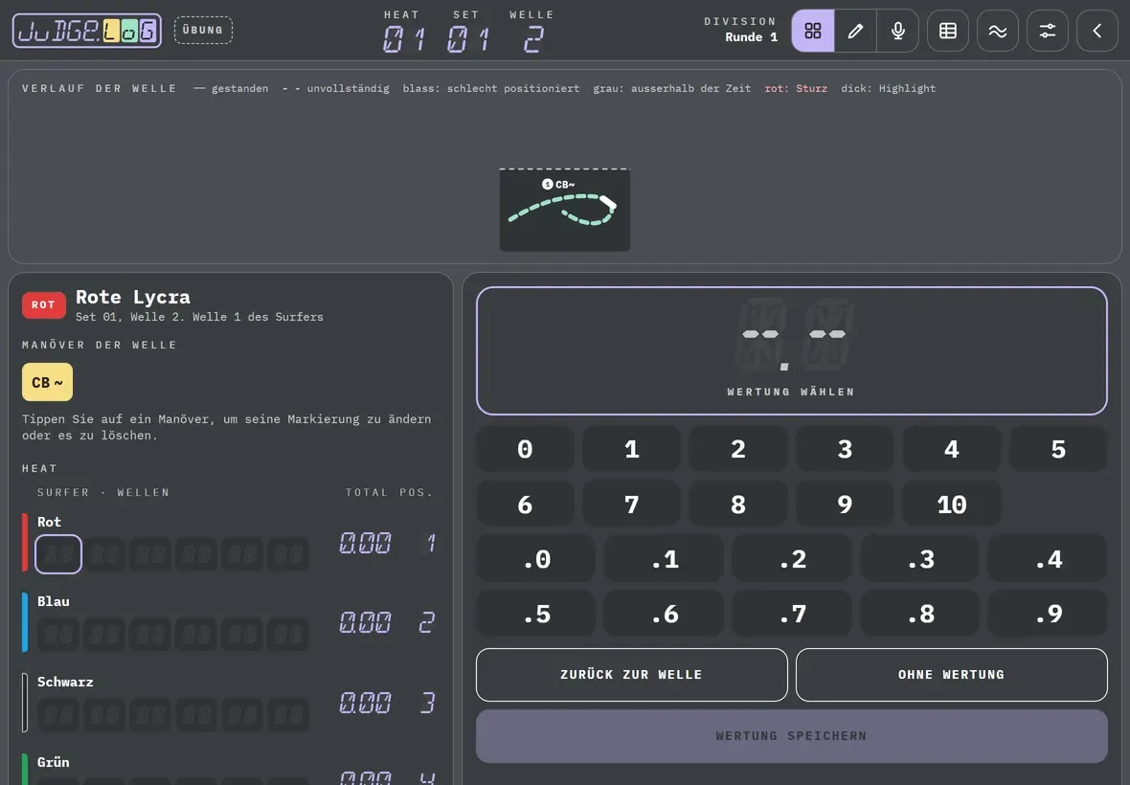Choose whole score 5

[1058, 449]
